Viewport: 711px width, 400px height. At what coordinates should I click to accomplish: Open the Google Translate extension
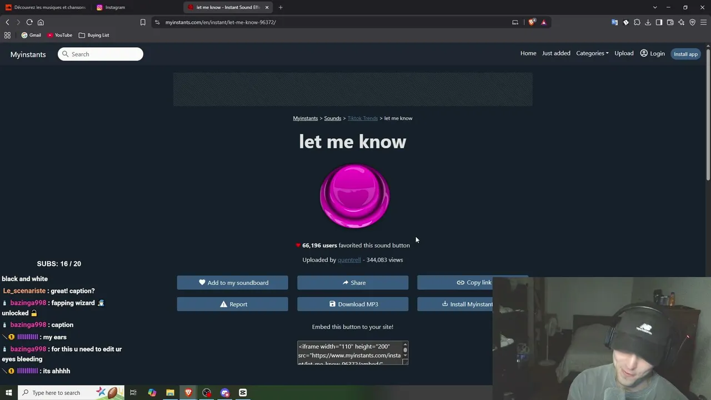(614, 22)
